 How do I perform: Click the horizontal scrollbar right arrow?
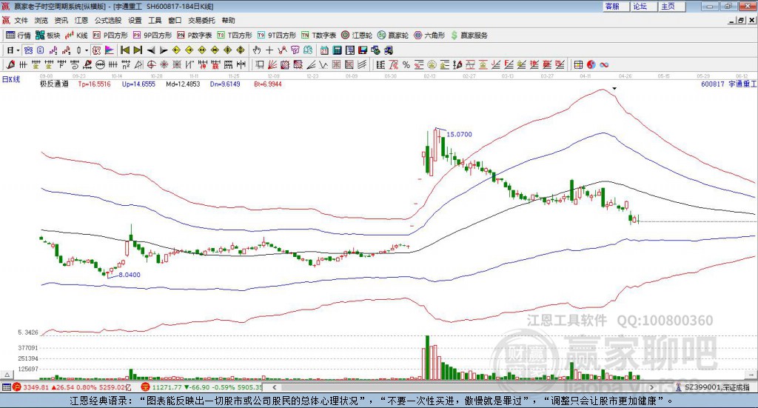(x=651, y=387)
